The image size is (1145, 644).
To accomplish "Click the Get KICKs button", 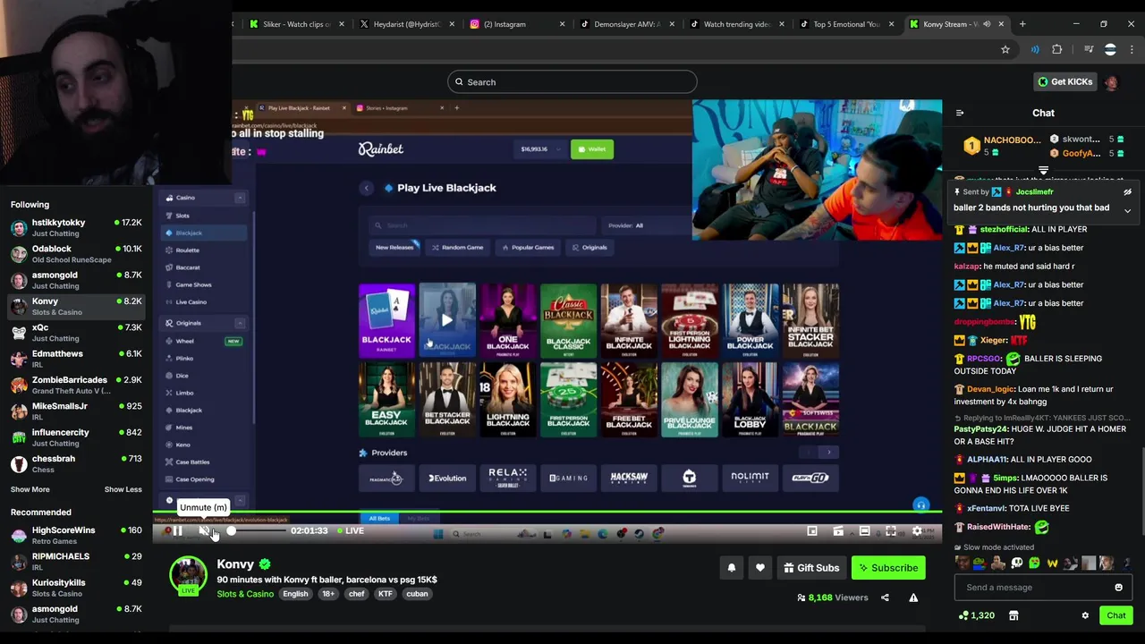I will click(x=1064, y=81).
